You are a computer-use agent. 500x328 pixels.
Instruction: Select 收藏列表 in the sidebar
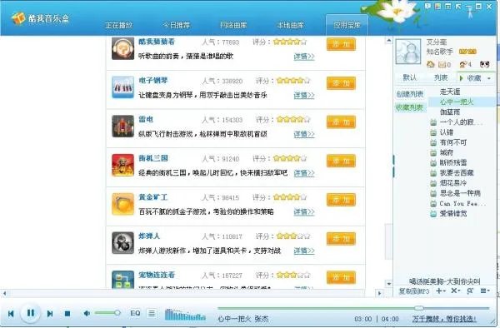410,107
